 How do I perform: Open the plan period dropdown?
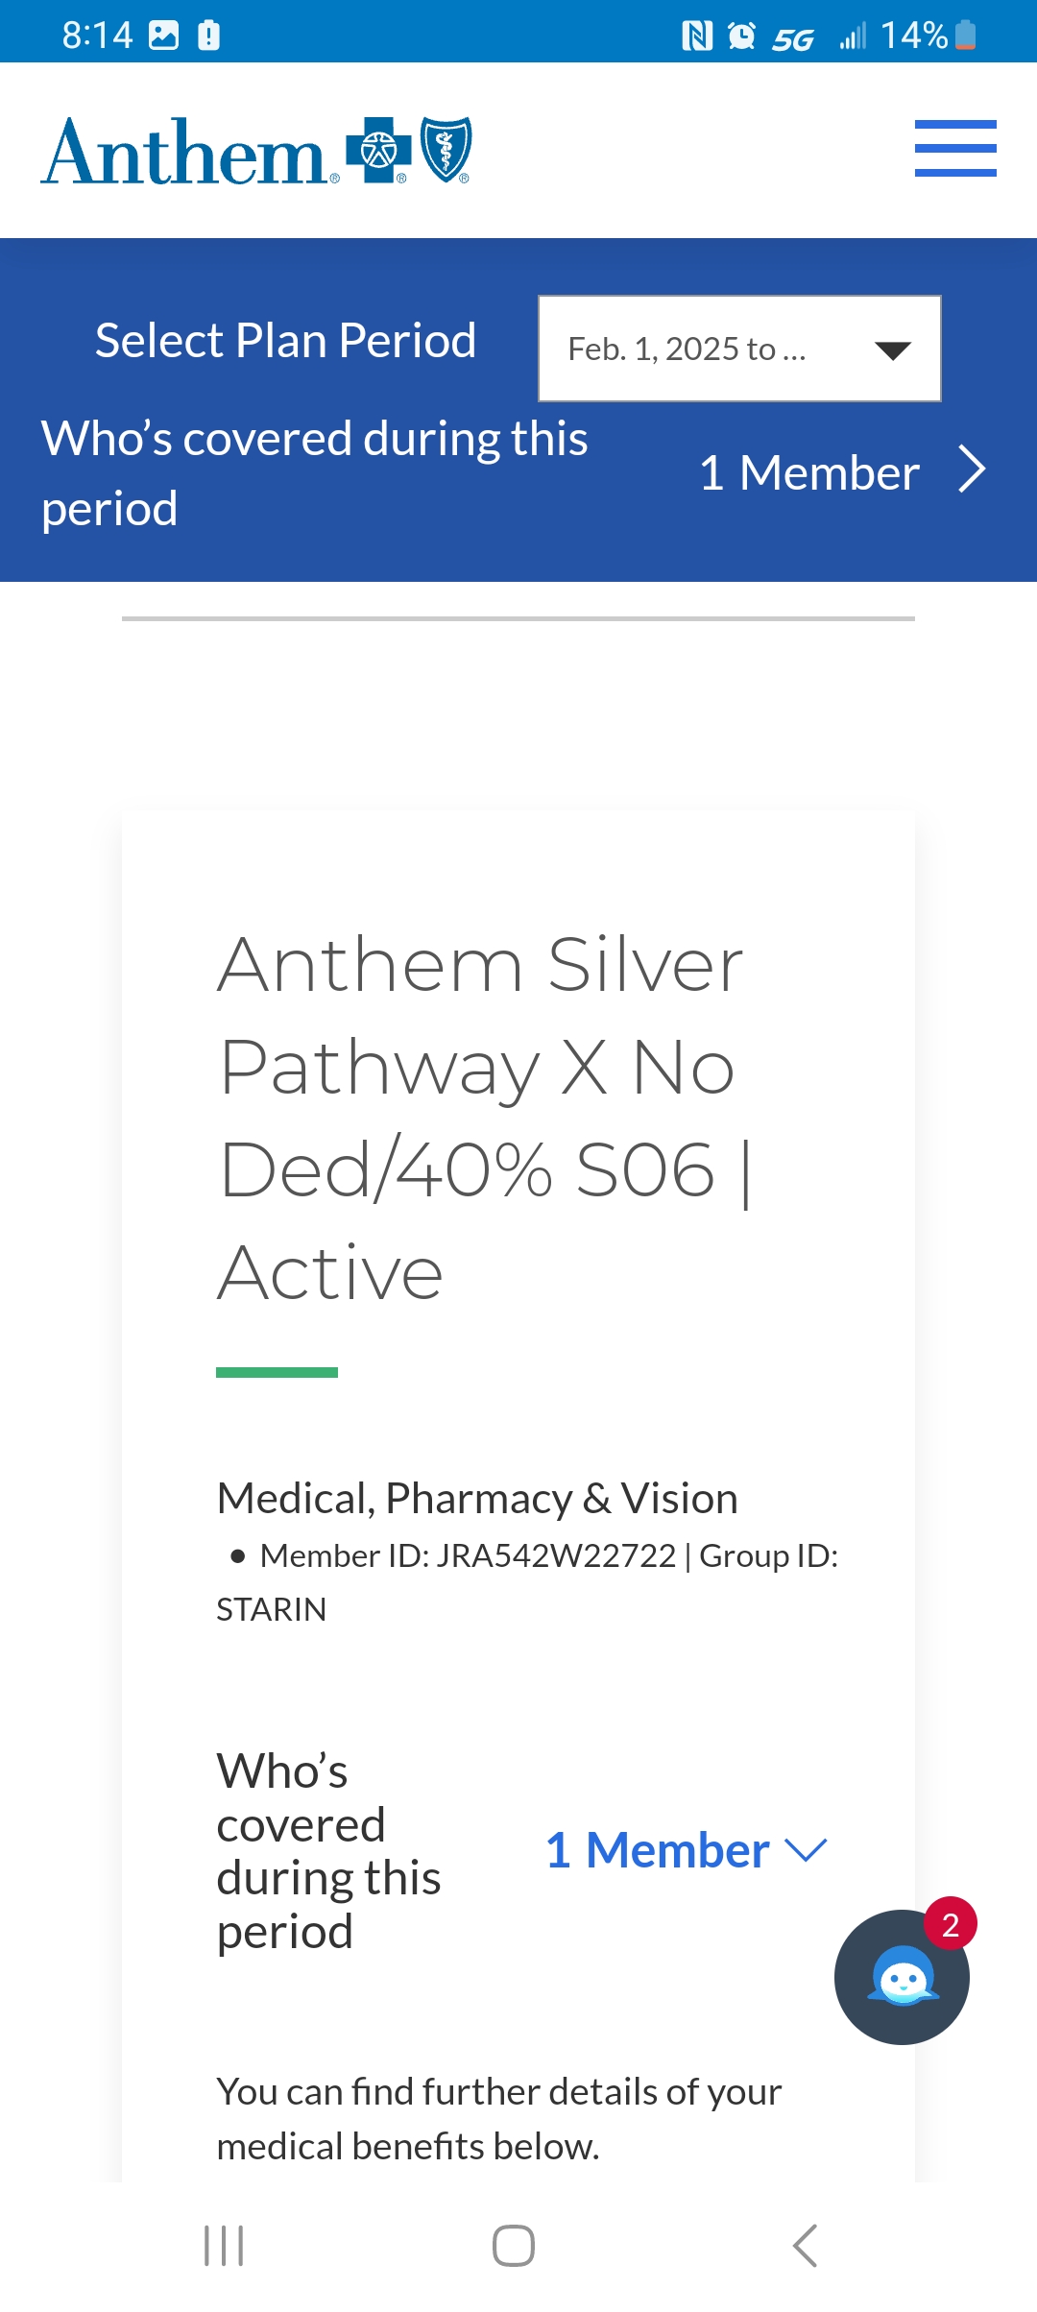(x=739, y=349)
